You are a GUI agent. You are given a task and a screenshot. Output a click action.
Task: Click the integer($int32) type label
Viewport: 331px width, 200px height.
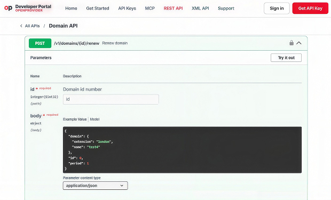(44, 97)
